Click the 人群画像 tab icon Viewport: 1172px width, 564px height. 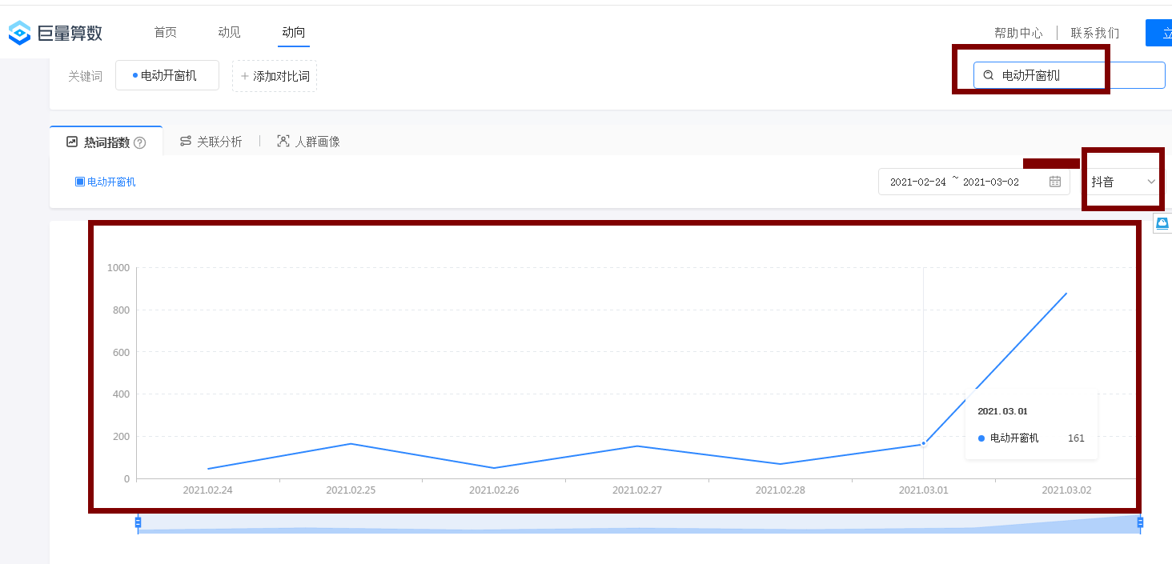(283, 142)
